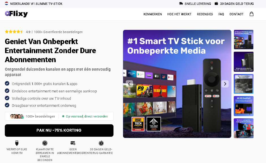
Task: Click the checkmark beside Ontgrendelt 1.000+ gratis kanalen
Action: pos(7,84)
